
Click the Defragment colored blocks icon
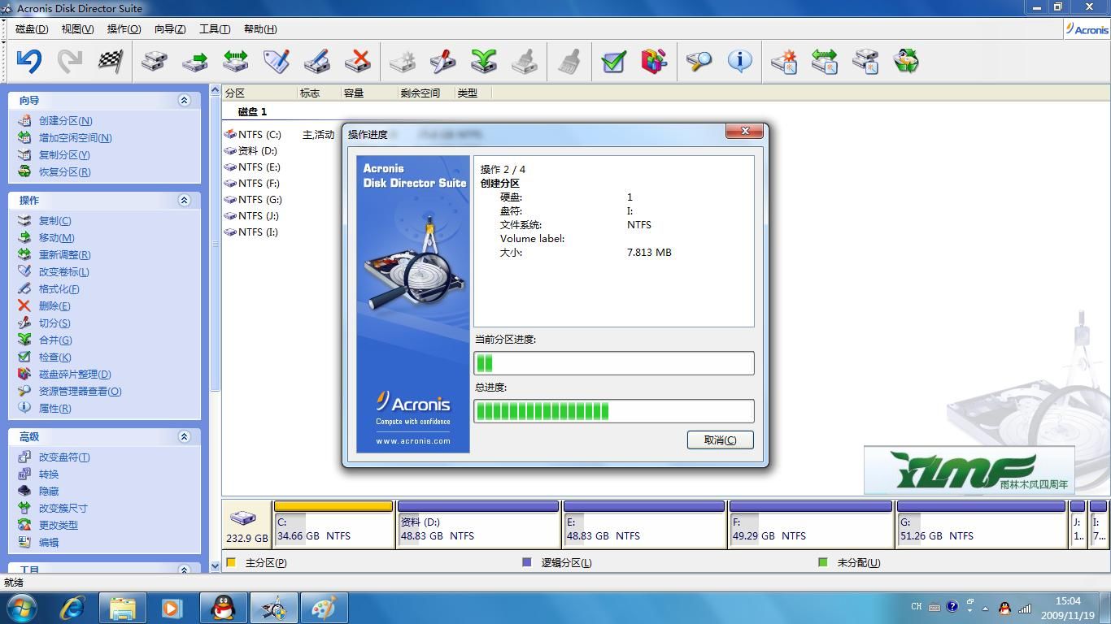coord(654,61)
